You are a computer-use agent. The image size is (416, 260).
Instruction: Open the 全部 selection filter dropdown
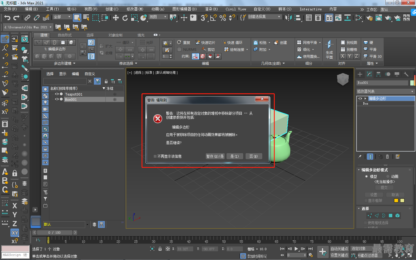[62, 17]
